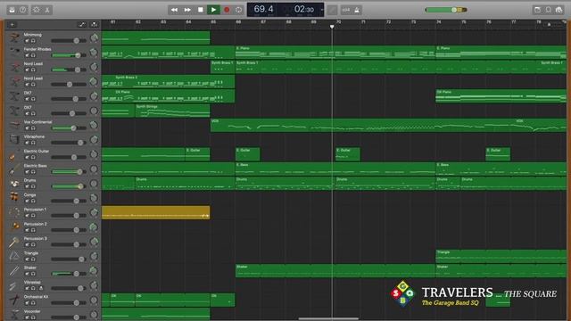
Task: Select the Triangle track icon
Action: pyautogui.click(x=14, y=256)
